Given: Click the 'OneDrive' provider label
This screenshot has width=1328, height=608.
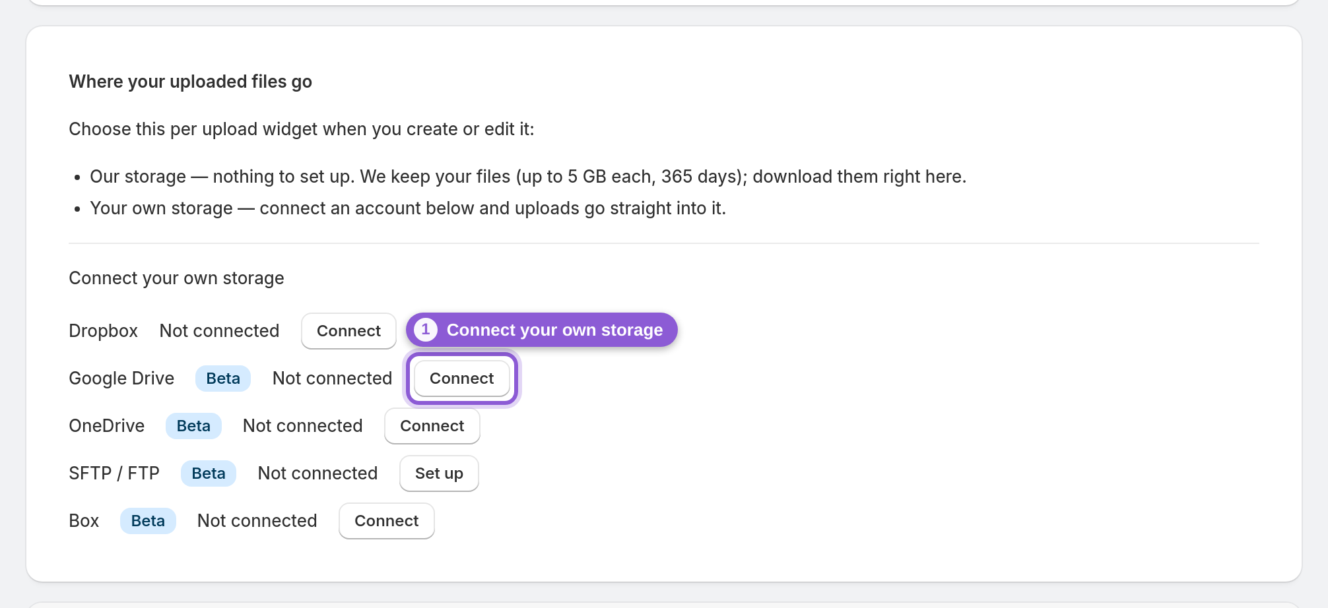Looking at the screenshot, I should click(107, 426).
